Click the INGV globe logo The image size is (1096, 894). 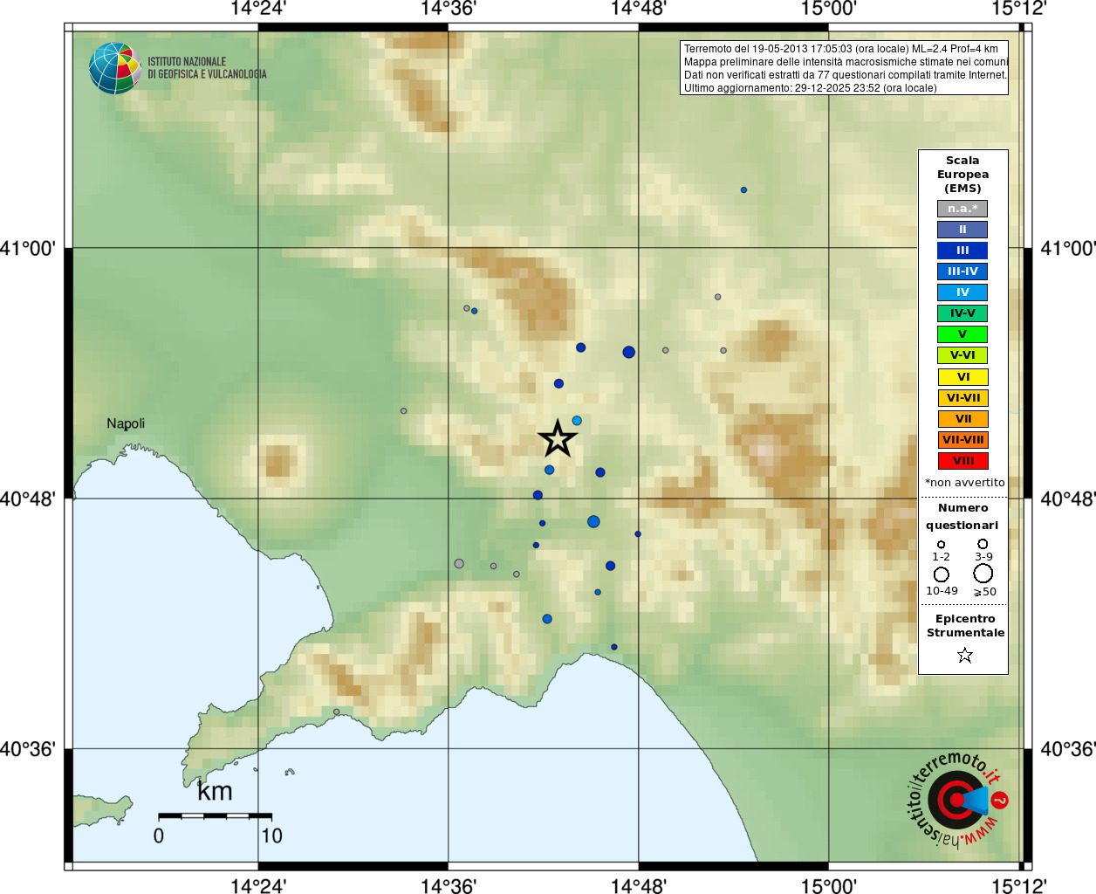[115, 68]
